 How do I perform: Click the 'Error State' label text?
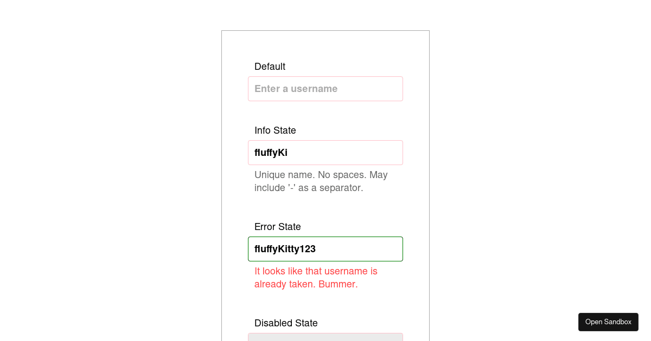(x=277, y=226)
